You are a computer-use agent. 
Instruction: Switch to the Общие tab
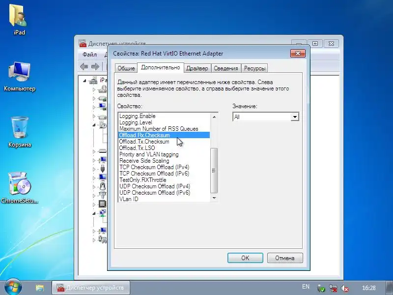pos(126,68)
